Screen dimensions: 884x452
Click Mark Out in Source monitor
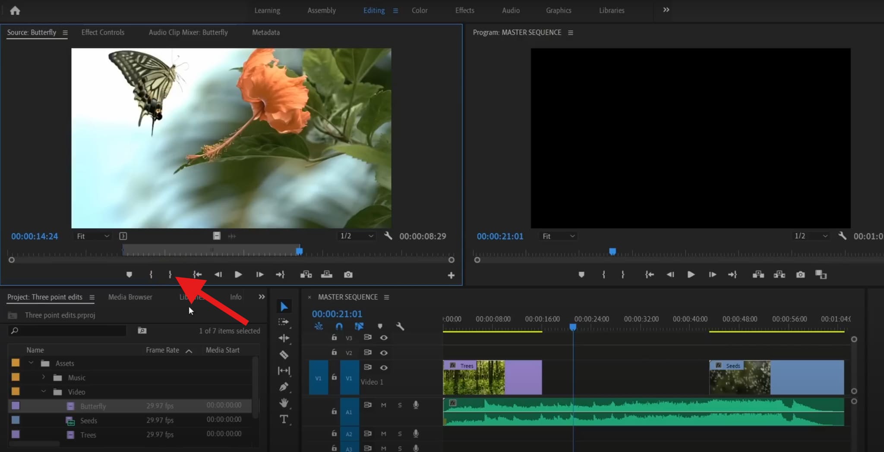coord(170,275)
